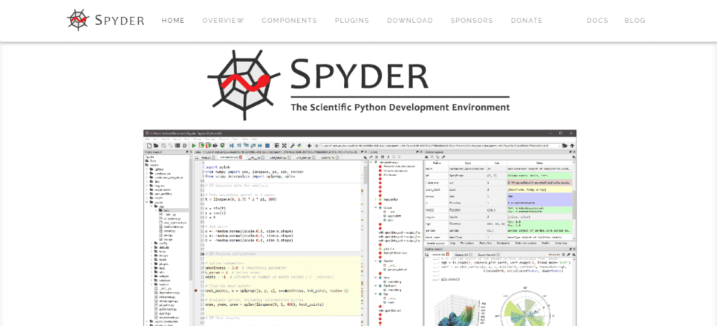This screenshot has width=717, height=326.
Task: Click the Open file folder icon in the IDE toolbar
Action: (x=156, y=146)
